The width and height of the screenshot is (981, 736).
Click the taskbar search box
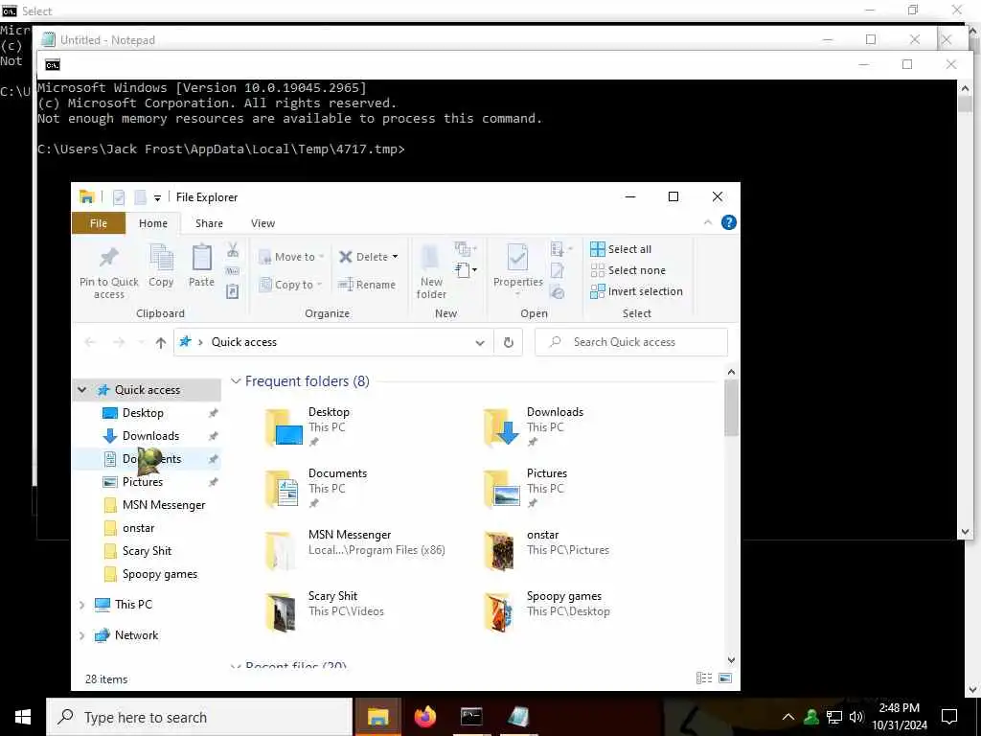199,717
